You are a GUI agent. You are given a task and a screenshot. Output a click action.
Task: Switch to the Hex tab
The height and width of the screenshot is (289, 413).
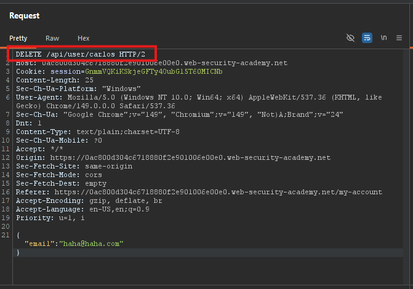tap(84, 38)
